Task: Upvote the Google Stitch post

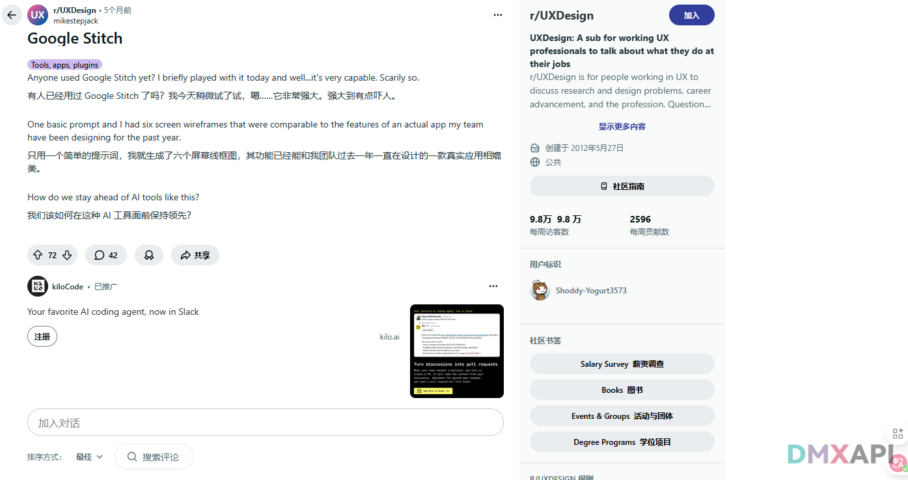Action: pyautogui.click(x=38, y=255)
